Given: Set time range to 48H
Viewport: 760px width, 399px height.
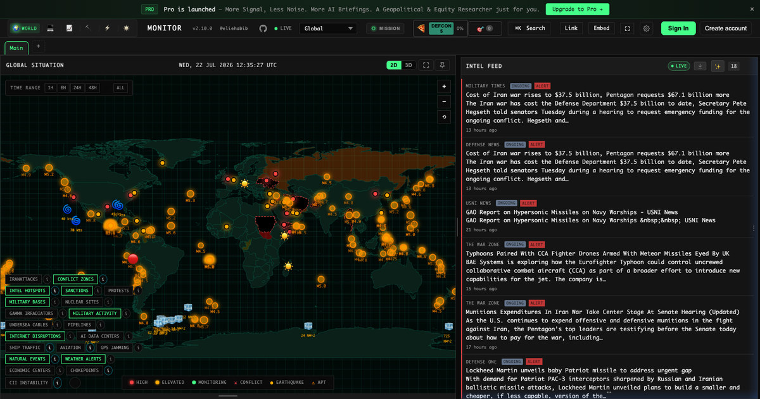Looking at the screenshot, I should click(92, 88).
